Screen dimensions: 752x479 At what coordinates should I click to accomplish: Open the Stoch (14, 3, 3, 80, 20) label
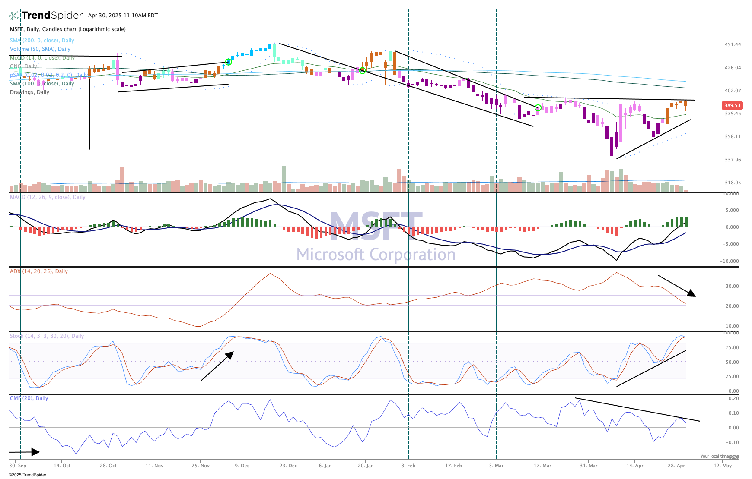(47, 336)
